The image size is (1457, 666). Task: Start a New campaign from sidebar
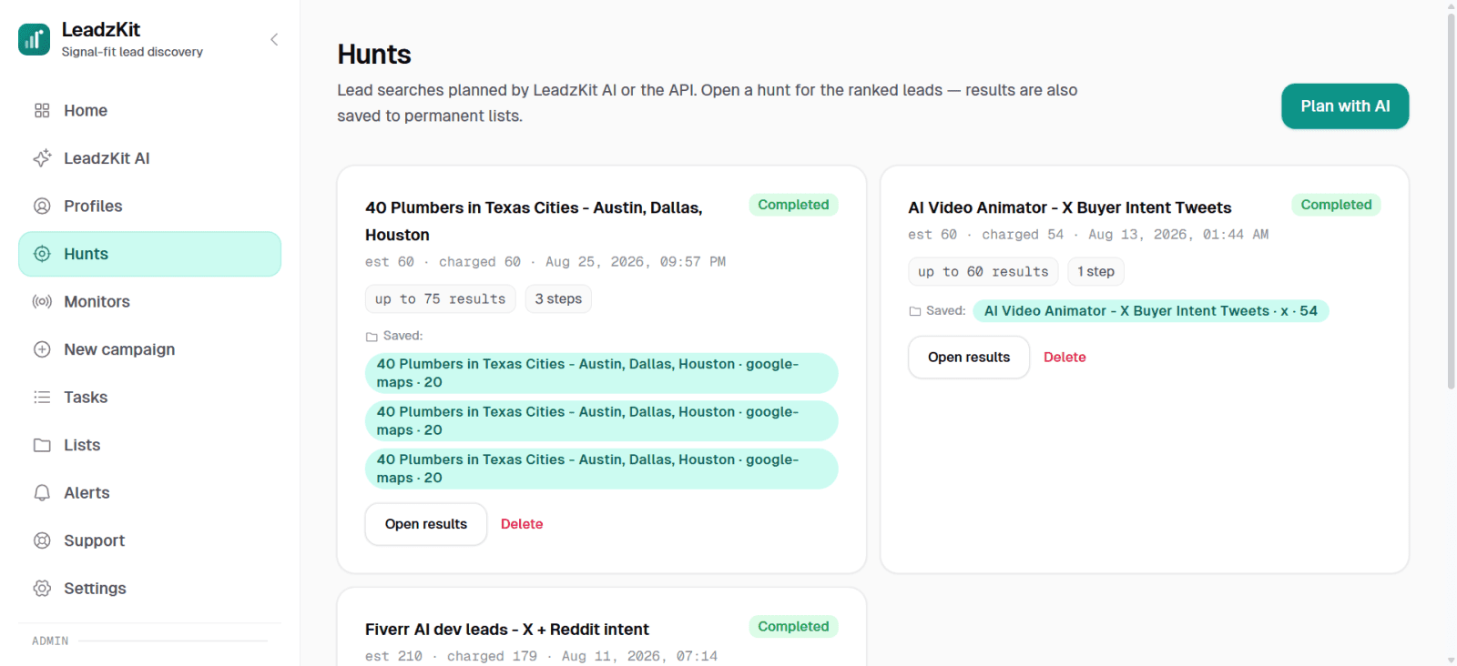click(x=149, y=349)
